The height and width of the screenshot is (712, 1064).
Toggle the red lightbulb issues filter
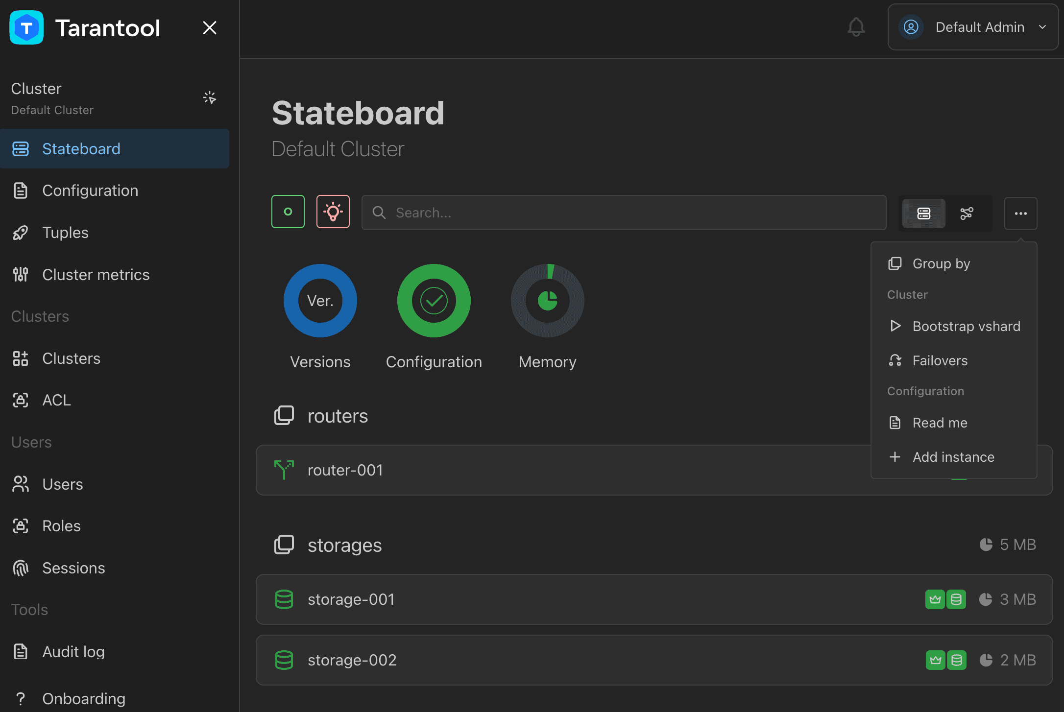click(333, 212)
